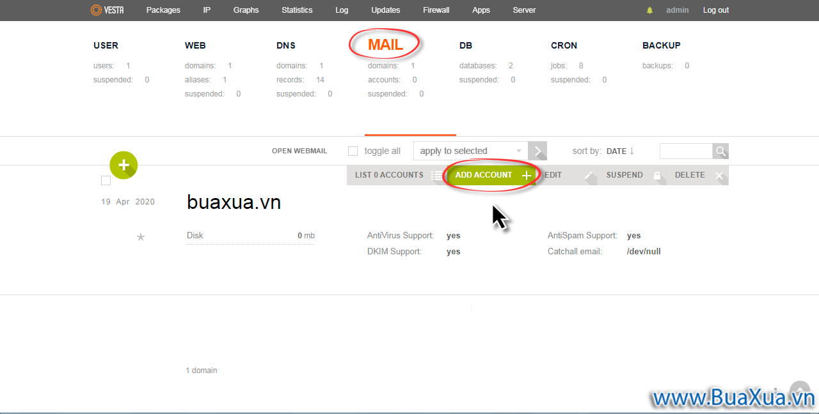Click the AntiSpam Support yes value
Screen dimensions: 819x414
pos(633,236)
